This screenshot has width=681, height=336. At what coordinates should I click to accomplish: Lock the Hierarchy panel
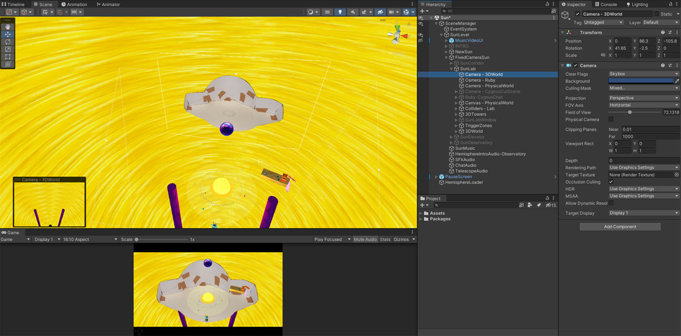548,4
